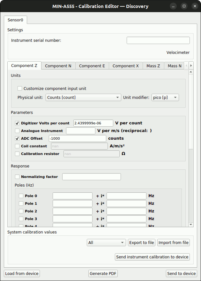
Task: Click the System calibration values heading
Action: [32, 232]
